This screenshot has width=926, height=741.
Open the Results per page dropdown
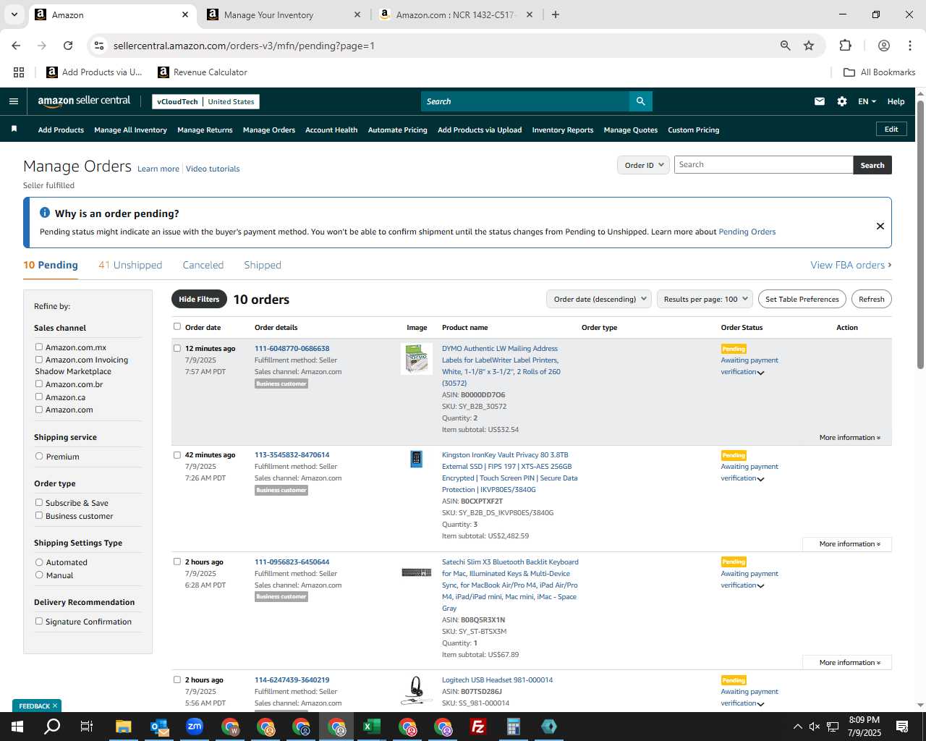(x=705, y=299)
